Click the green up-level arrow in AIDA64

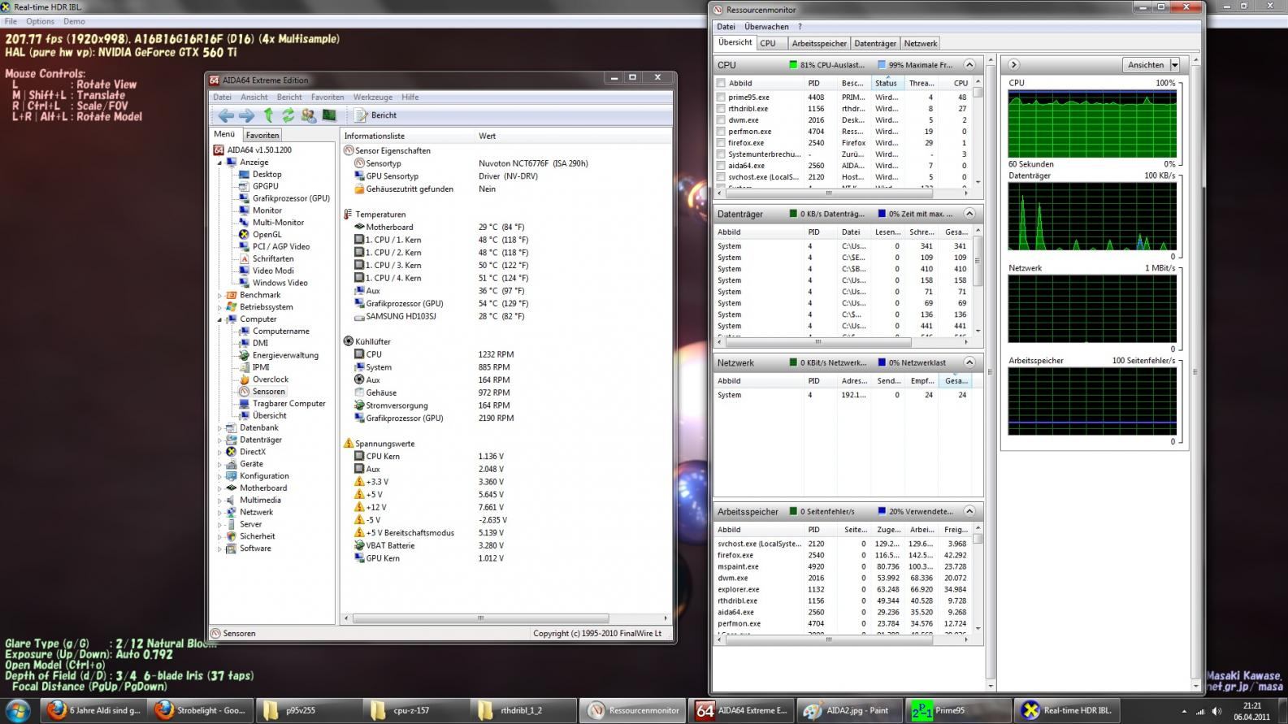click(268, 115)
